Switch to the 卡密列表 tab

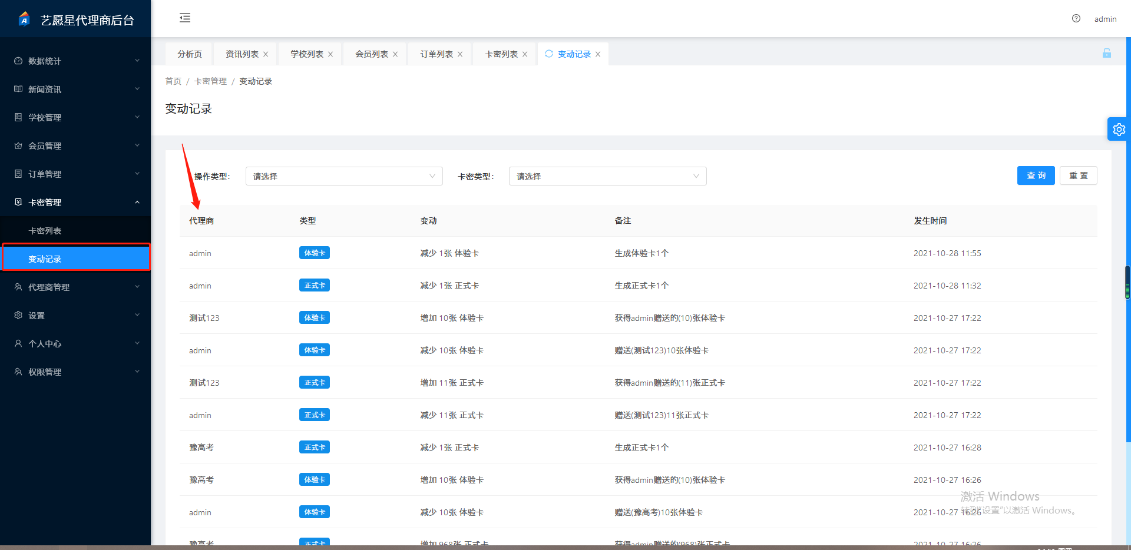pyautogui.click(x=501, y=54)
